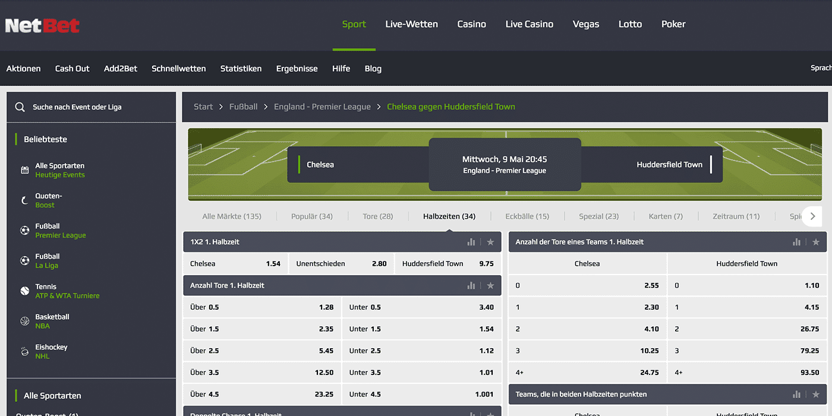This screenshot has width=832, height=416.
Task: Open the Aktionen page
Action: (24, 68)
